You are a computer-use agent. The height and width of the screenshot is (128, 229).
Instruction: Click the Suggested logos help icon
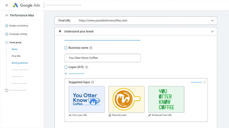pyautogui.click(x=92, y=82)
